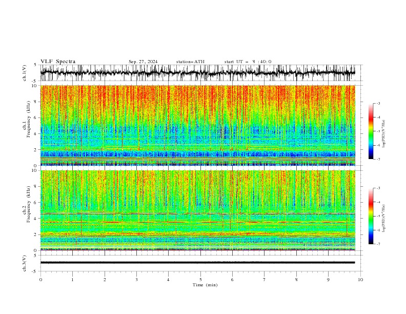Click the ch.1(V) waveform axis label

tap(25, 73)
